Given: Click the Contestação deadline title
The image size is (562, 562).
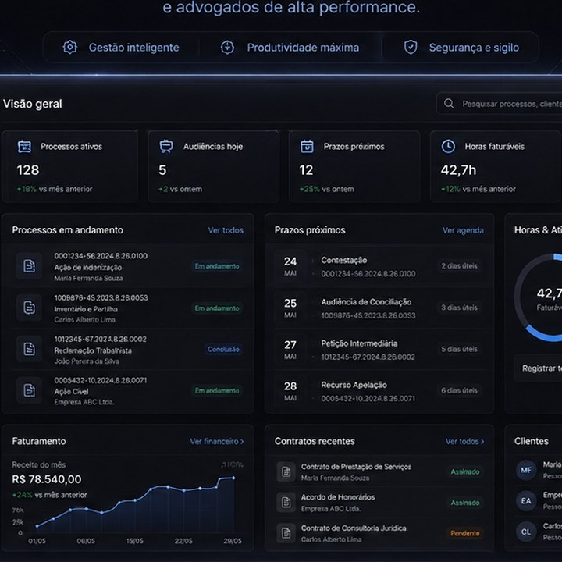Looking at the screenshot, I should coord(343,260).
